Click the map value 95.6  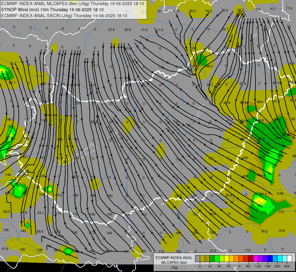click(x=227, y=103)
